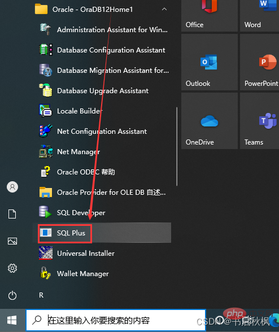
Task: Open the Word tile
Action: [259, 16]
